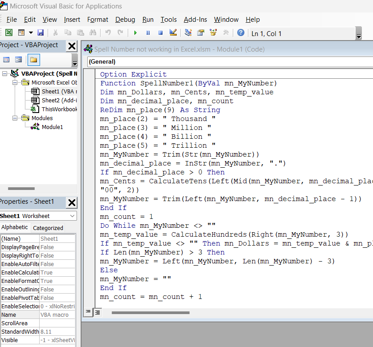Click the View Code button in Project pane
The width and height of the screenshot is (373, 347).
point(6,60)
